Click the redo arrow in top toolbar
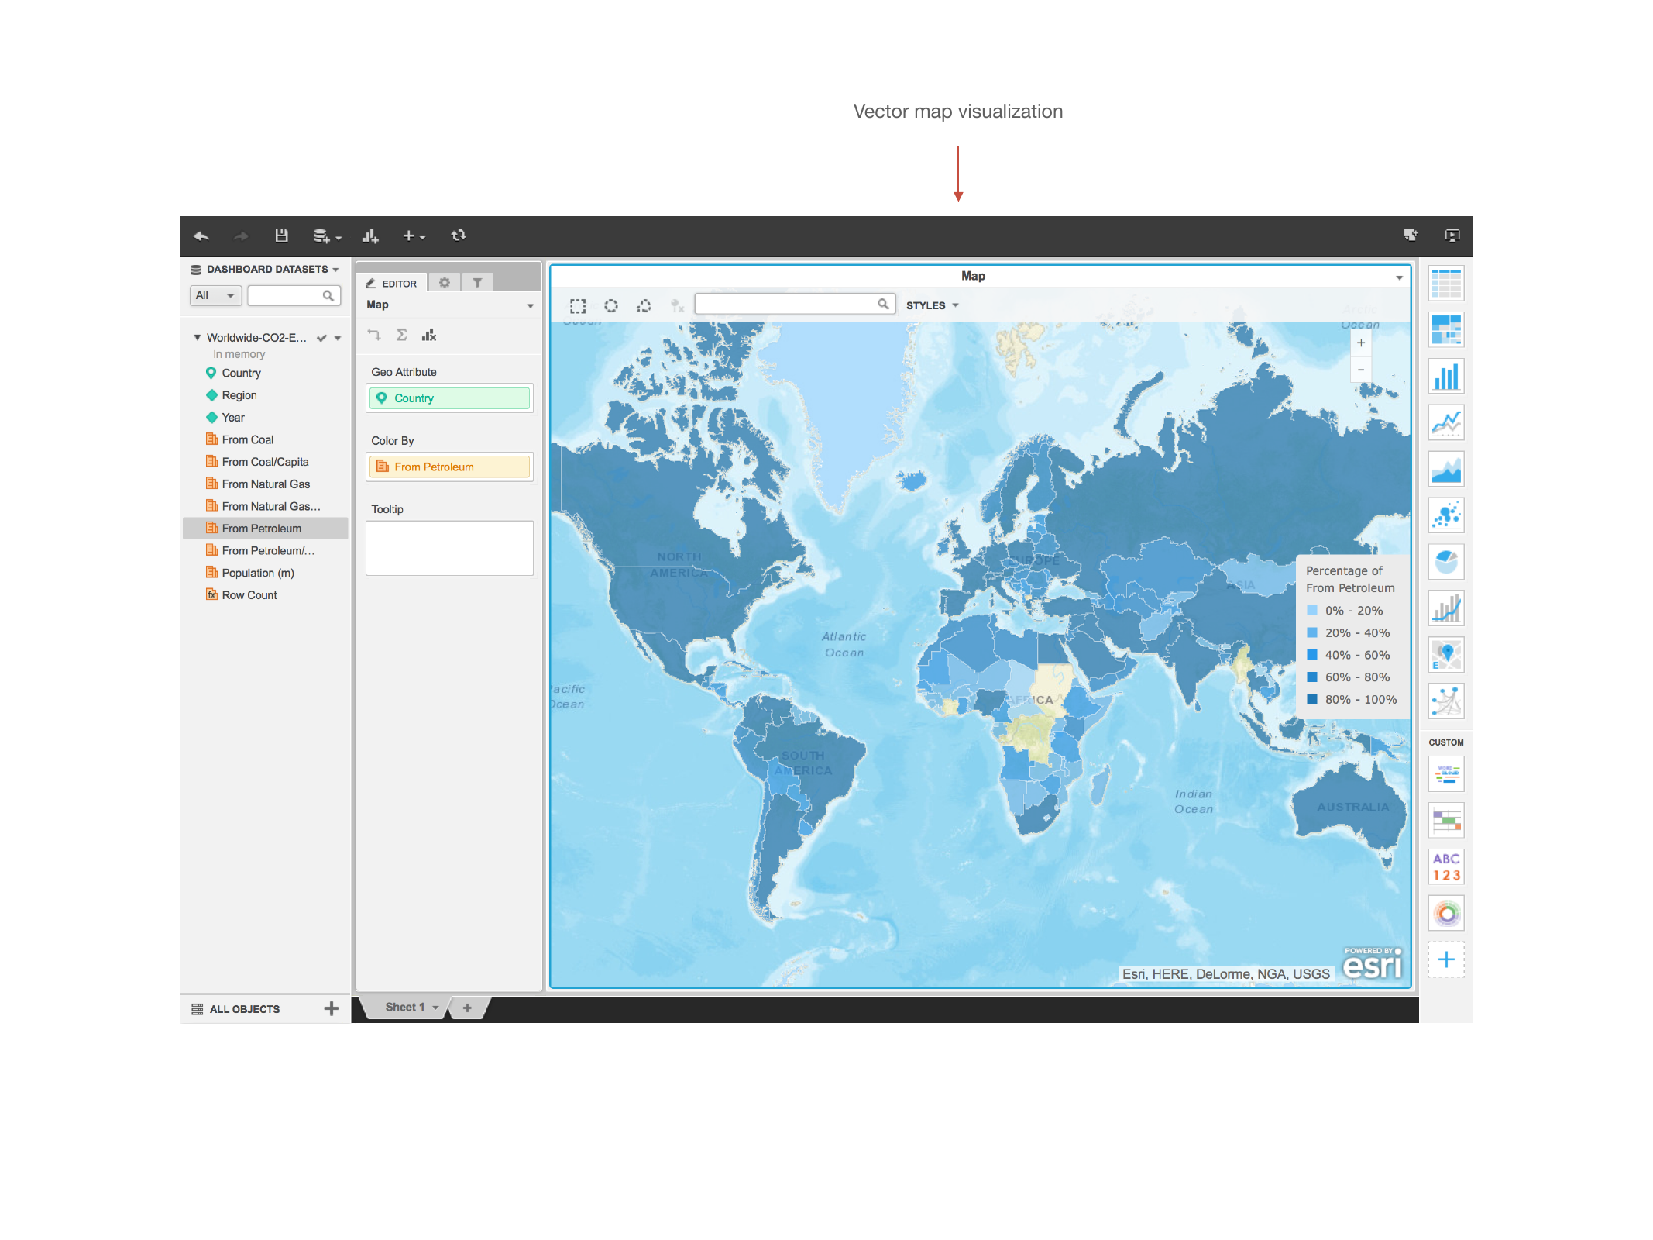 click(x=241, y=236)
